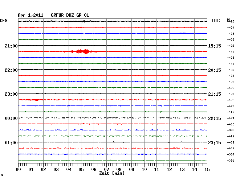Click minute 09 label on Zeit axis

coord(131,170)
